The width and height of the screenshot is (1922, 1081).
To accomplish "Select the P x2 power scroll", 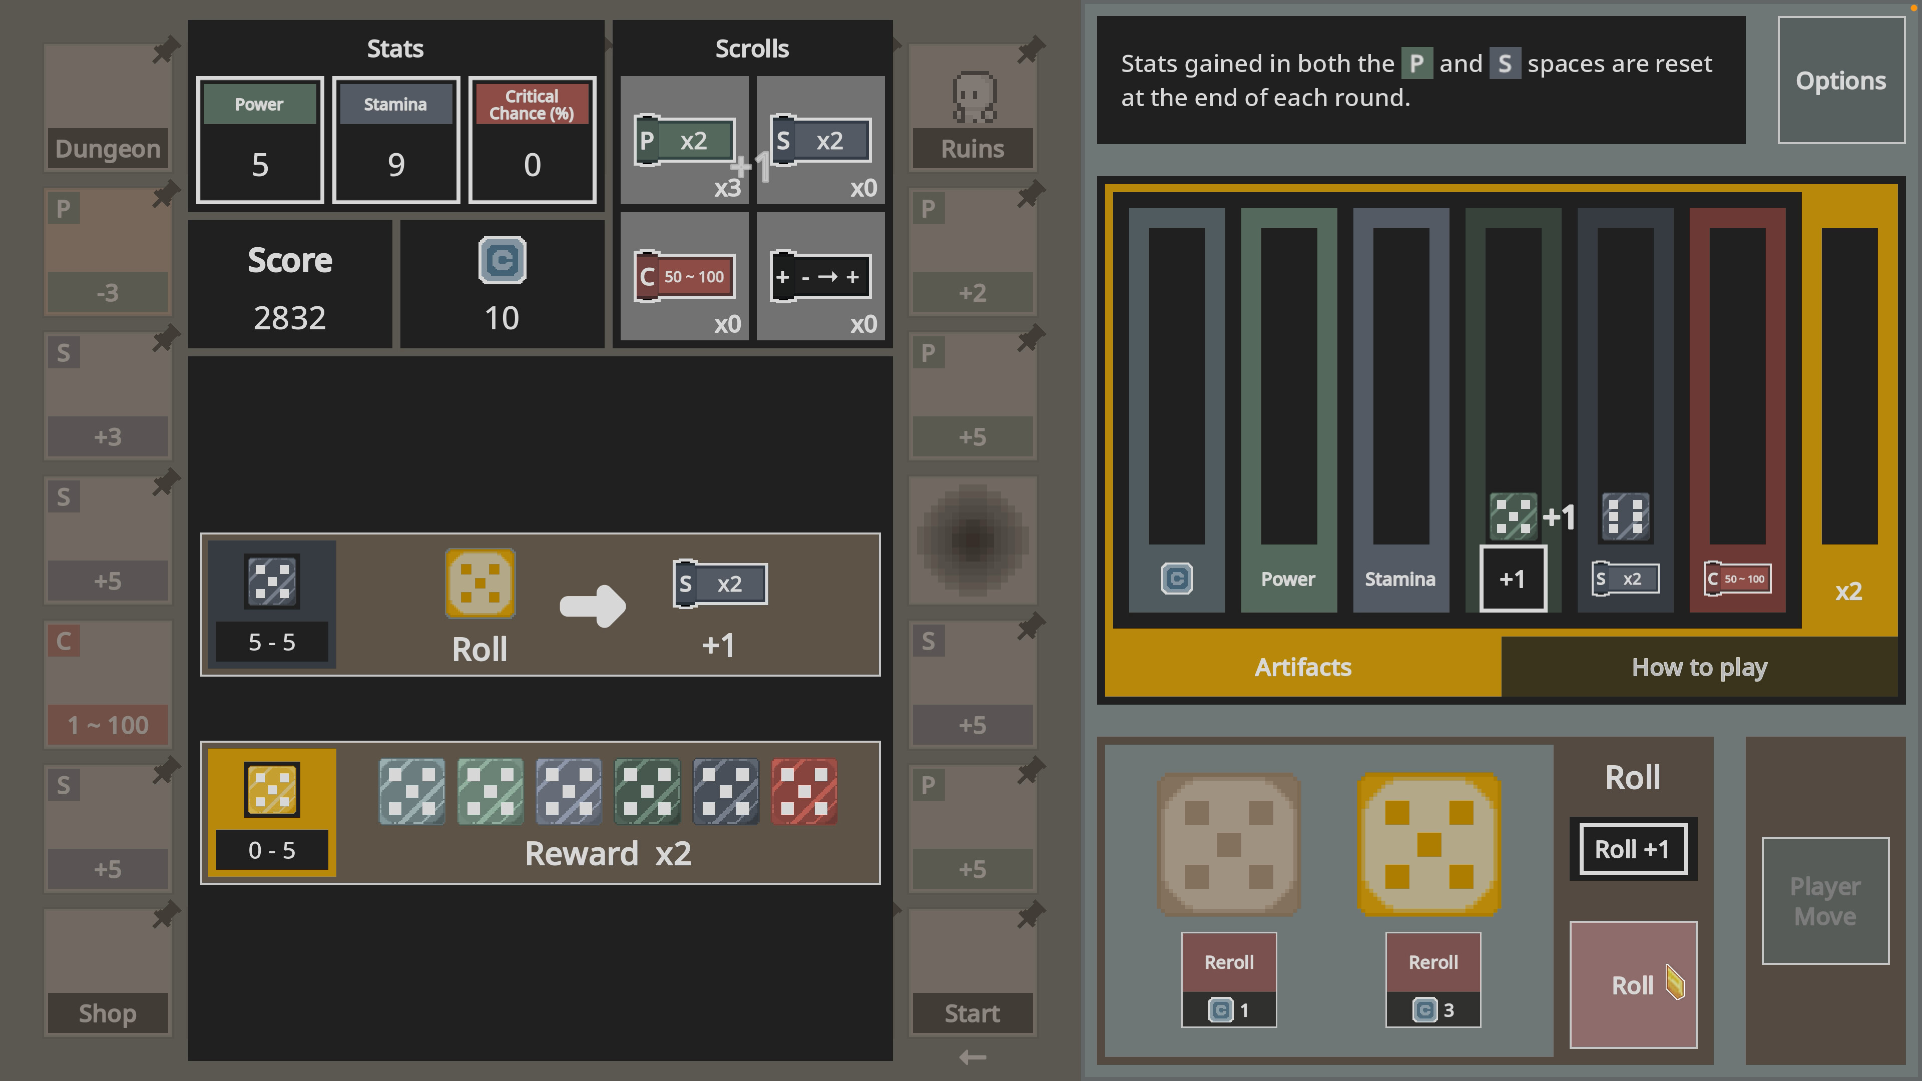I will 683,140.
